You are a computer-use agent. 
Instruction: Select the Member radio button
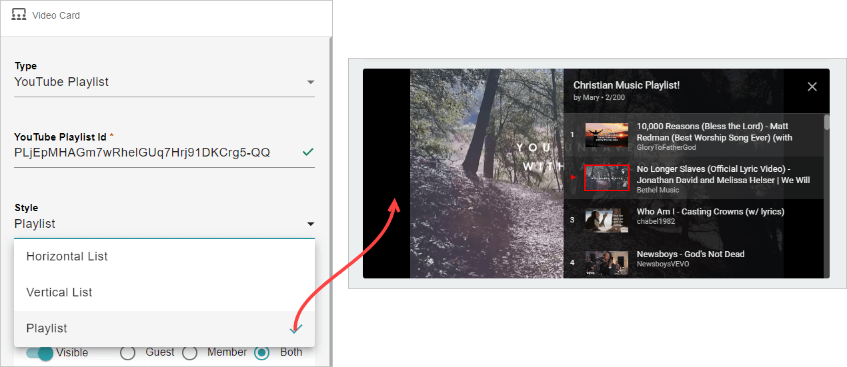click(x=189, y=353)
